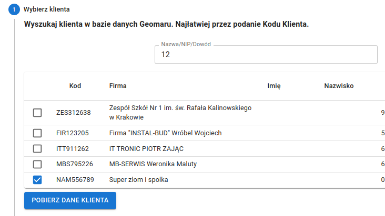This screenshot has width=385, height=216.
Task: Select checkbox for ITT911262 row
Action: (x=37, y=149)
